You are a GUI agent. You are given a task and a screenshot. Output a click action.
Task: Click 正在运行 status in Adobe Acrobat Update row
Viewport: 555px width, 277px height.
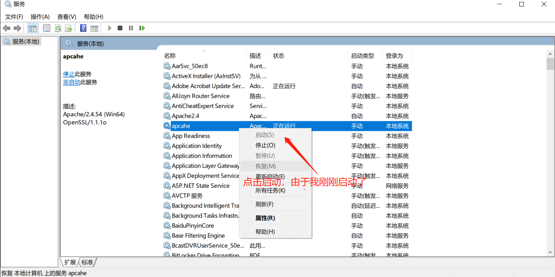pyautogui.click(x=284, y=86)
